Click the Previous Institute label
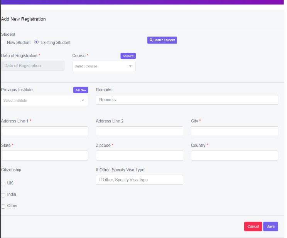The height and width of the screenshot is (238, 287). (x=17, y=90)
